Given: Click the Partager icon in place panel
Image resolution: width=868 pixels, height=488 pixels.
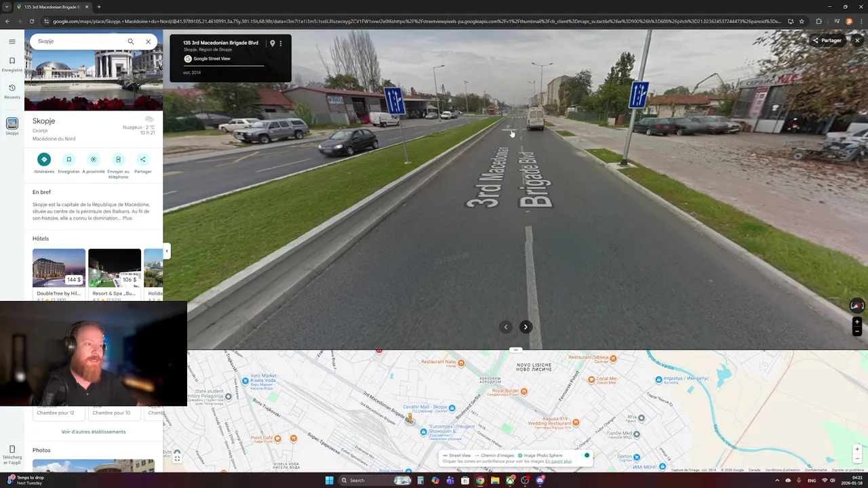Looking at the screenshot, I should (142, 159).
